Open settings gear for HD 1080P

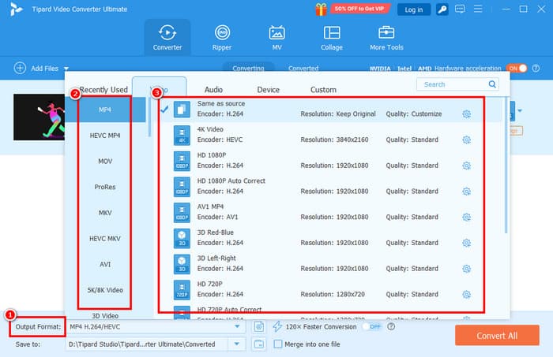[467, 165]
